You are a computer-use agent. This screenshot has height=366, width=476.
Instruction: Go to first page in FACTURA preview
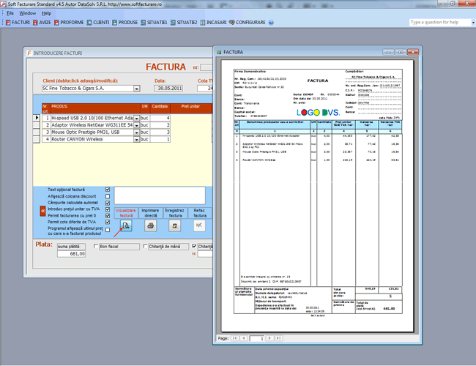(234, 338)
